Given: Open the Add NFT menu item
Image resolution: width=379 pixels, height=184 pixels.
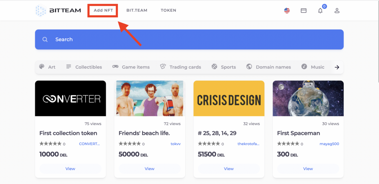Looking at the screenshot, I should tap(103, 10).
